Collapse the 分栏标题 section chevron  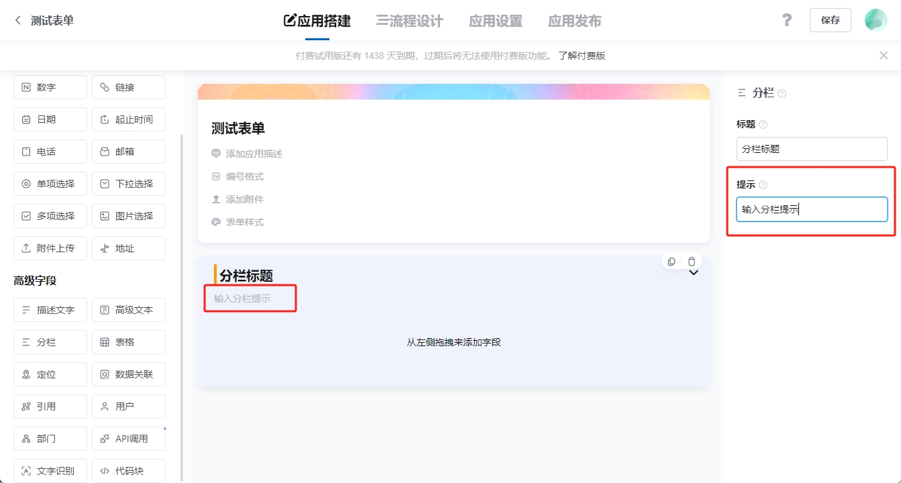[694, 273]
